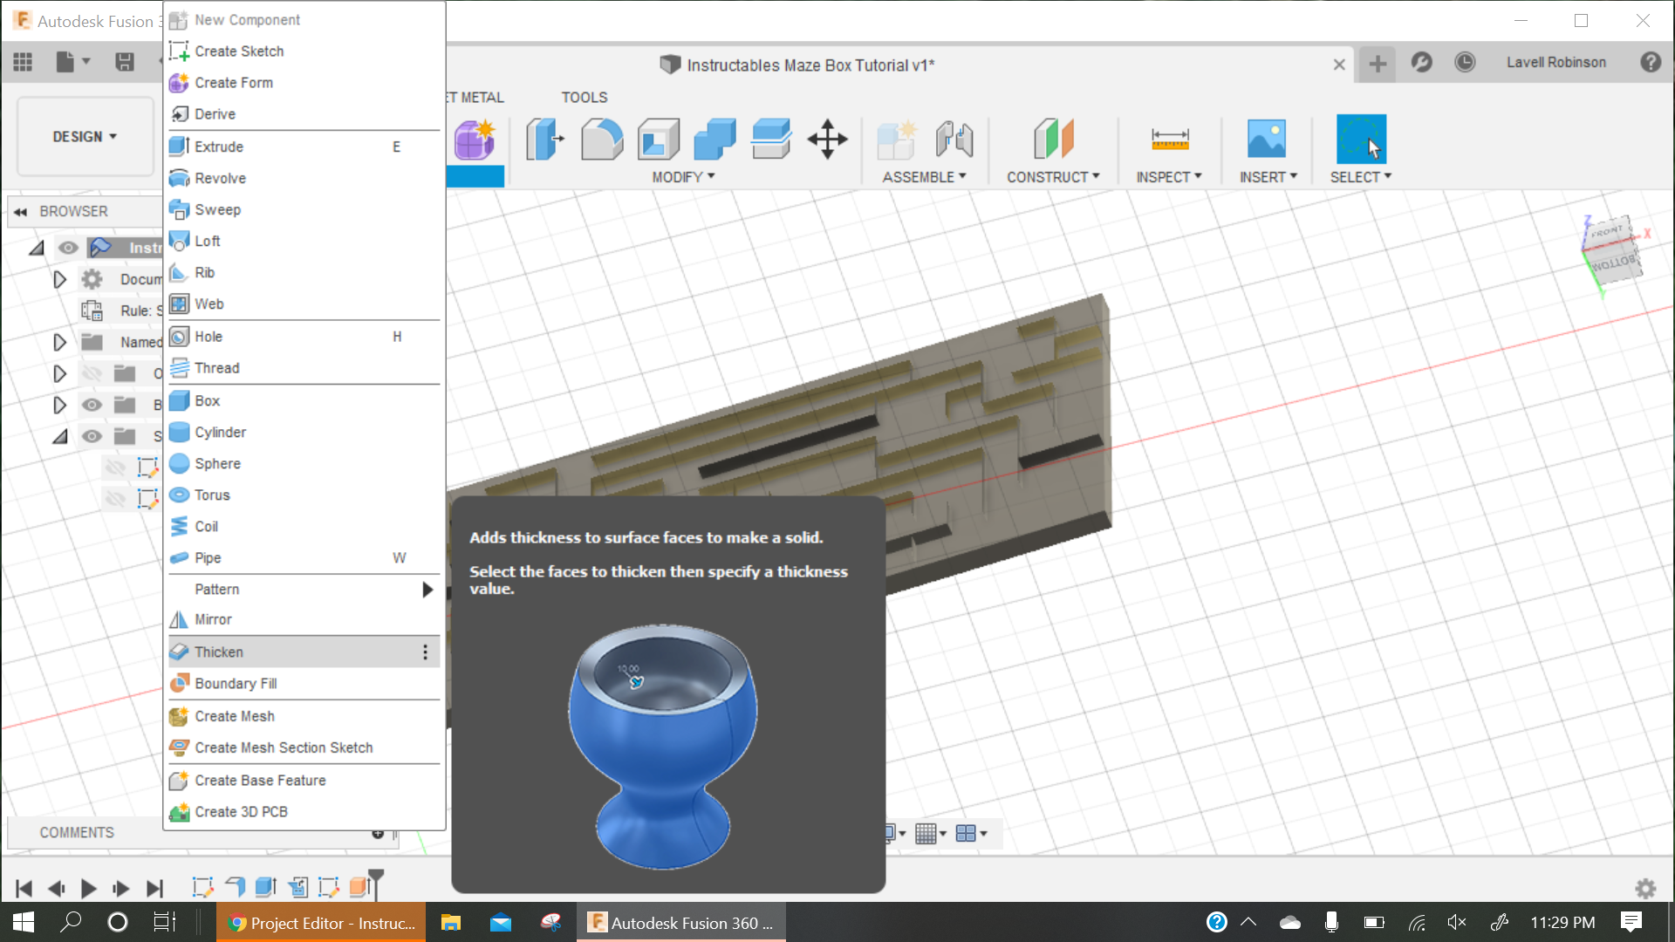
Task: Open Thicken entry options (three dots)
Action: (x=425, y=652)
